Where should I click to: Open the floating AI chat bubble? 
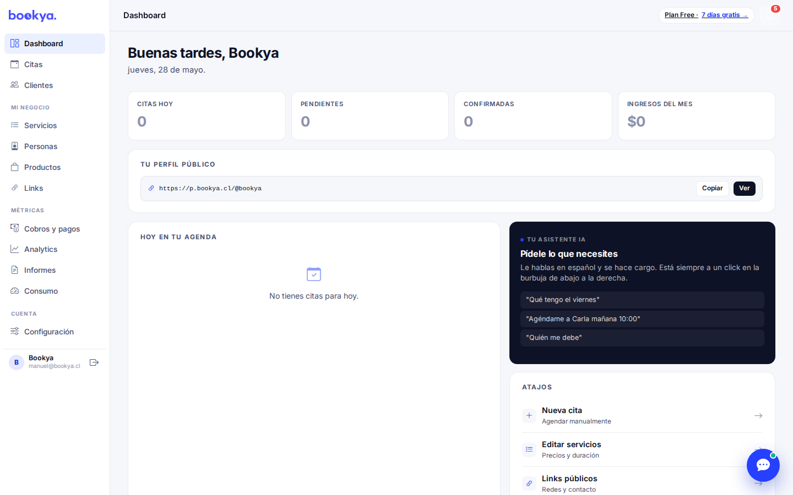763,465
